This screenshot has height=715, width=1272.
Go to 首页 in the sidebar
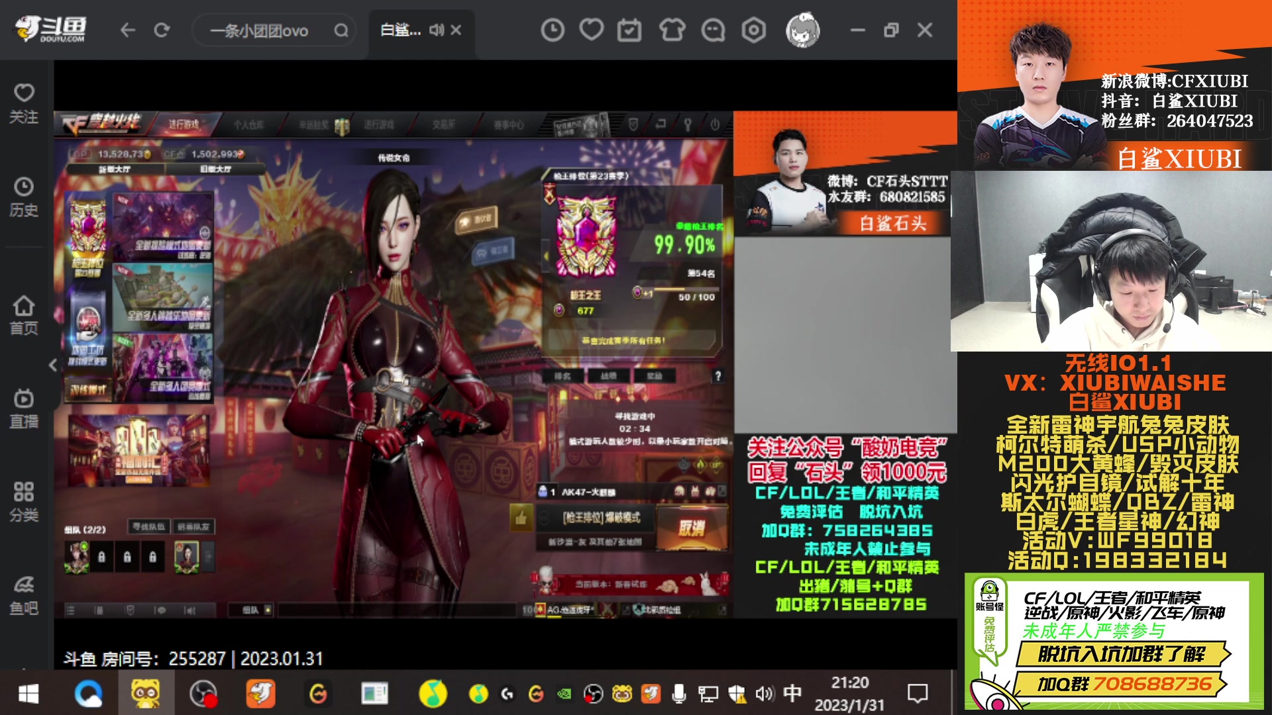pos(24,315)
